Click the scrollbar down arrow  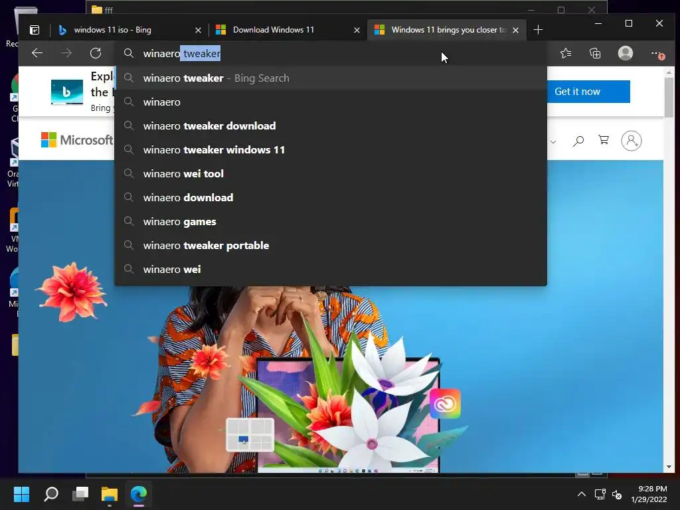(669, 467)
